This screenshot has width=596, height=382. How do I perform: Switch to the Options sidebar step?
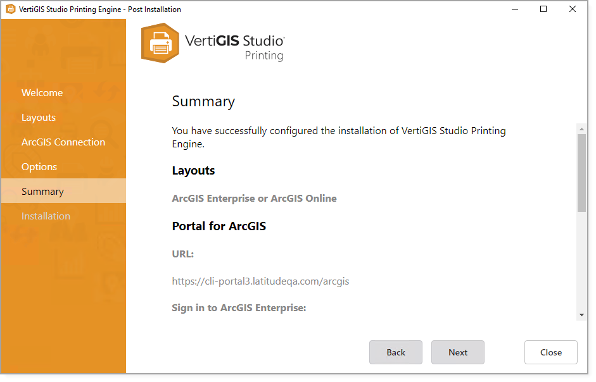pos(39,167)
